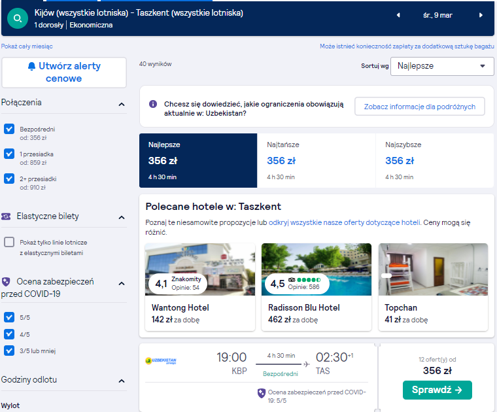
Task: Click the green search magnifier icon
Action: [x=18, y=18]
